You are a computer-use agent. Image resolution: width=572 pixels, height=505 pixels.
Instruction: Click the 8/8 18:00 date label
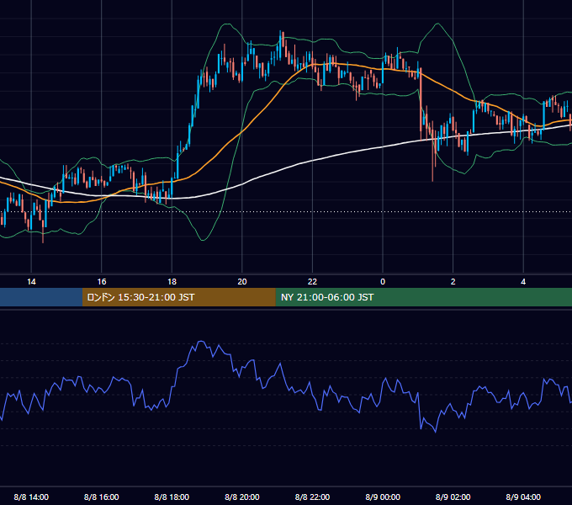point(172,497)
